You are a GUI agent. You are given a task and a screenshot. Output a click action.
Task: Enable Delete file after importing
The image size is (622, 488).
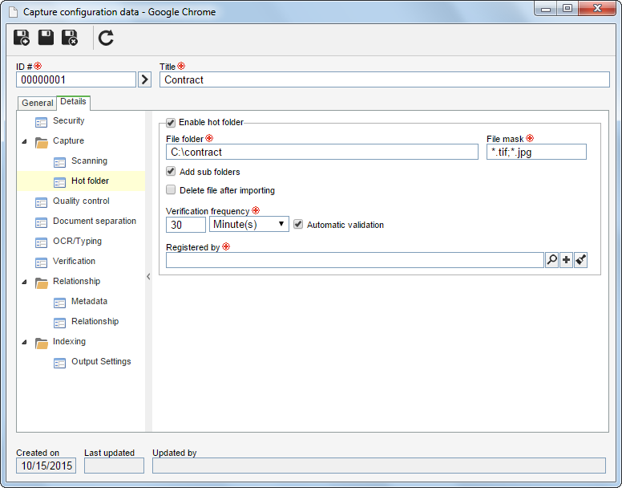171,189
